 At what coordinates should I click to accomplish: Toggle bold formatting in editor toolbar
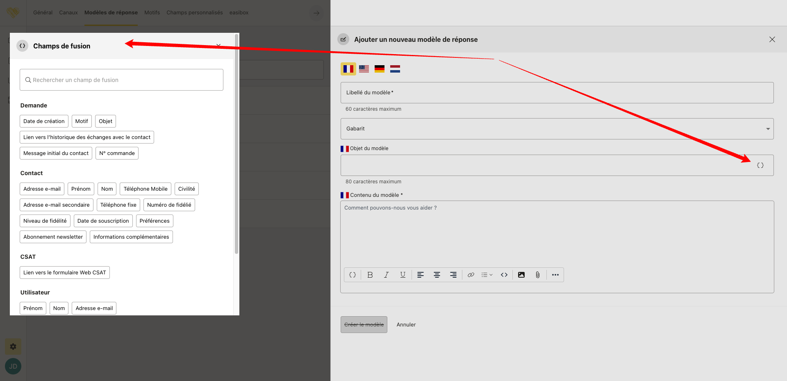370,275
